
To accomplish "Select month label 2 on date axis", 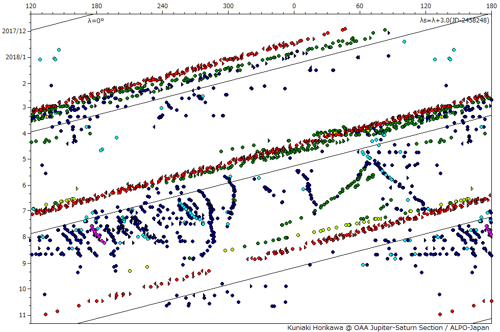I will tap(24, 84).
